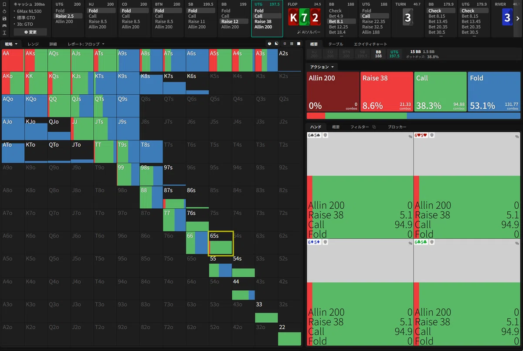Click the save floppy disk icon
Image resolution: width=523 pixels, height=351 pixels.
[4, 18]
